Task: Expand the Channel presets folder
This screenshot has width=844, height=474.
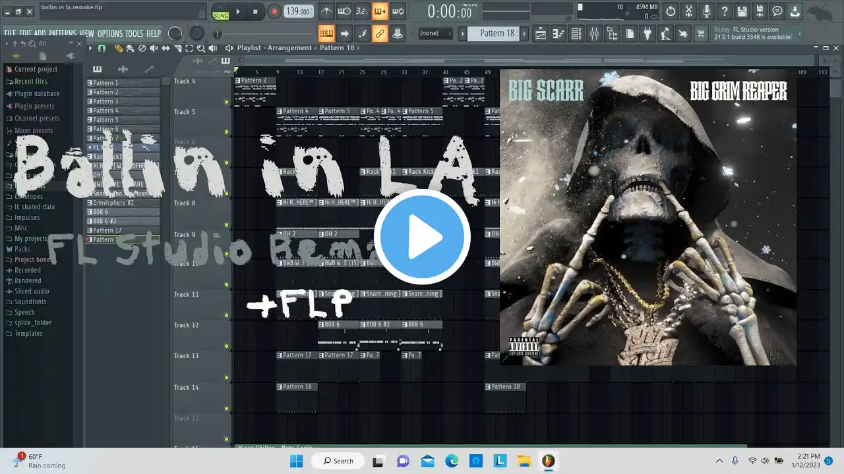Action: click(36, 118)
